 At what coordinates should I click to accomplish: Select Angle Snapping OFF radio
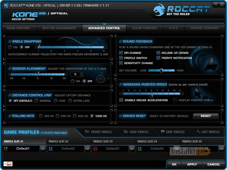[21, 47]
